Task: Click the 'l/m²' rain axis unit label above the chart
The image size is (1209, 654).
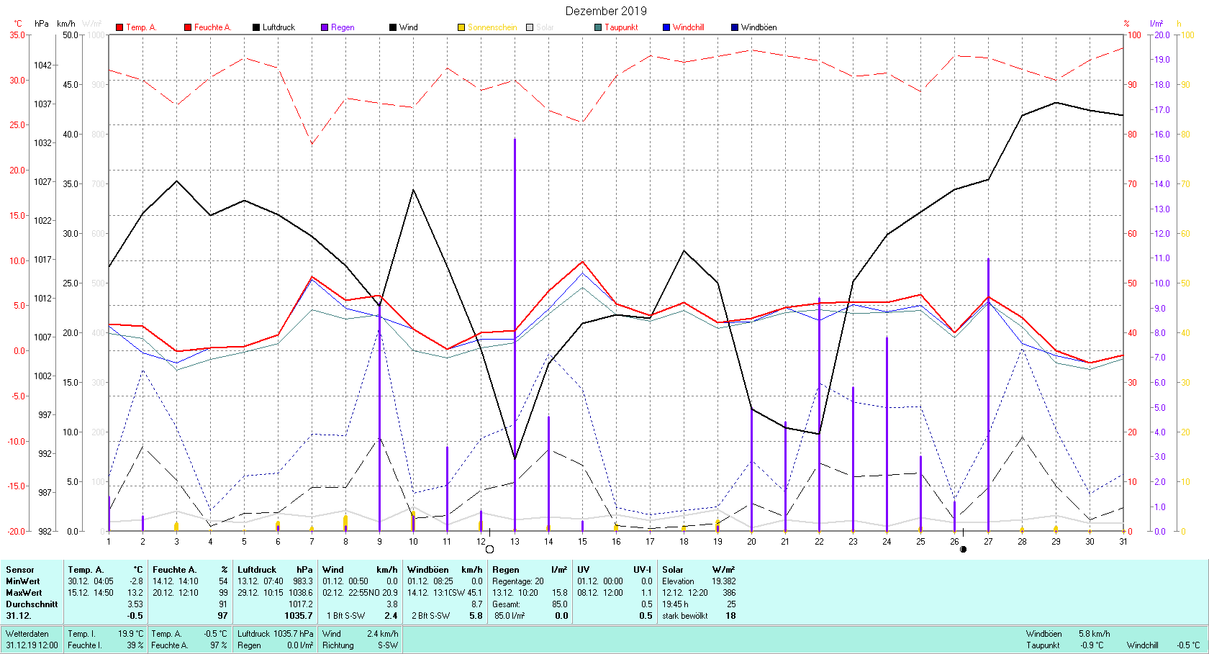Action: (x=1156, y=24)
